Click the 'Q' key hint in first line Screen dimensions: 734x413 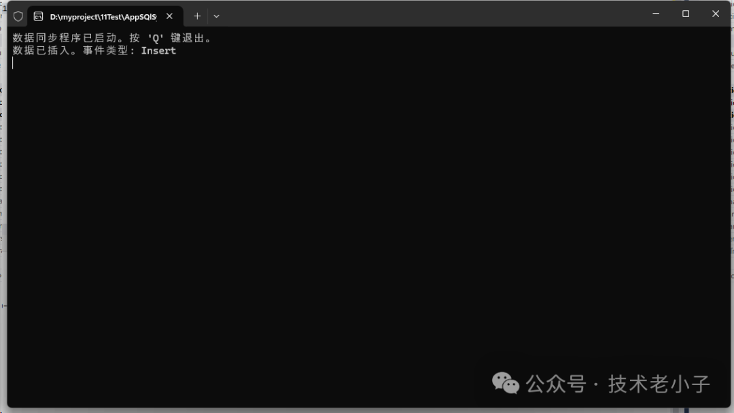(x=156, y=38)
